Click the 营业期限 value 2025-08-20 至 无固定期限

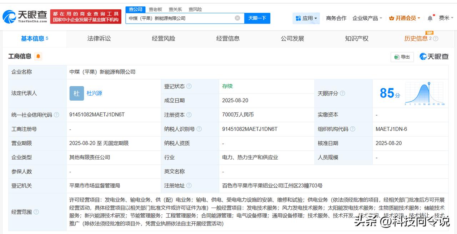point(99,143)
